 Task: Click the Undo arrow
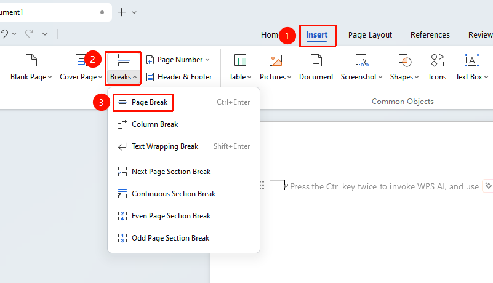coord(4,34)
